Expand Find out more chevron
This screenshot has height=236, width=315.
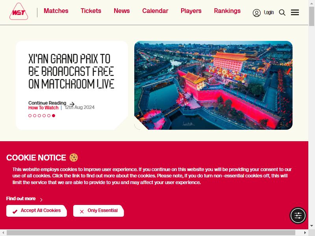41,200
